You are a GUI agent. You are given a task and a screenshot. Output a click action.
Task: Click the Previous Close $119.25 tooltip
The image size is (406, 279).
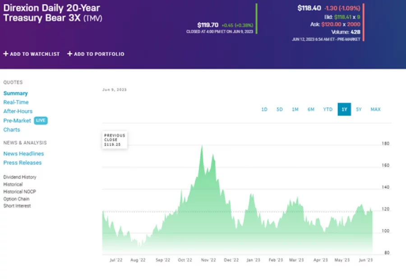point(115,139)
